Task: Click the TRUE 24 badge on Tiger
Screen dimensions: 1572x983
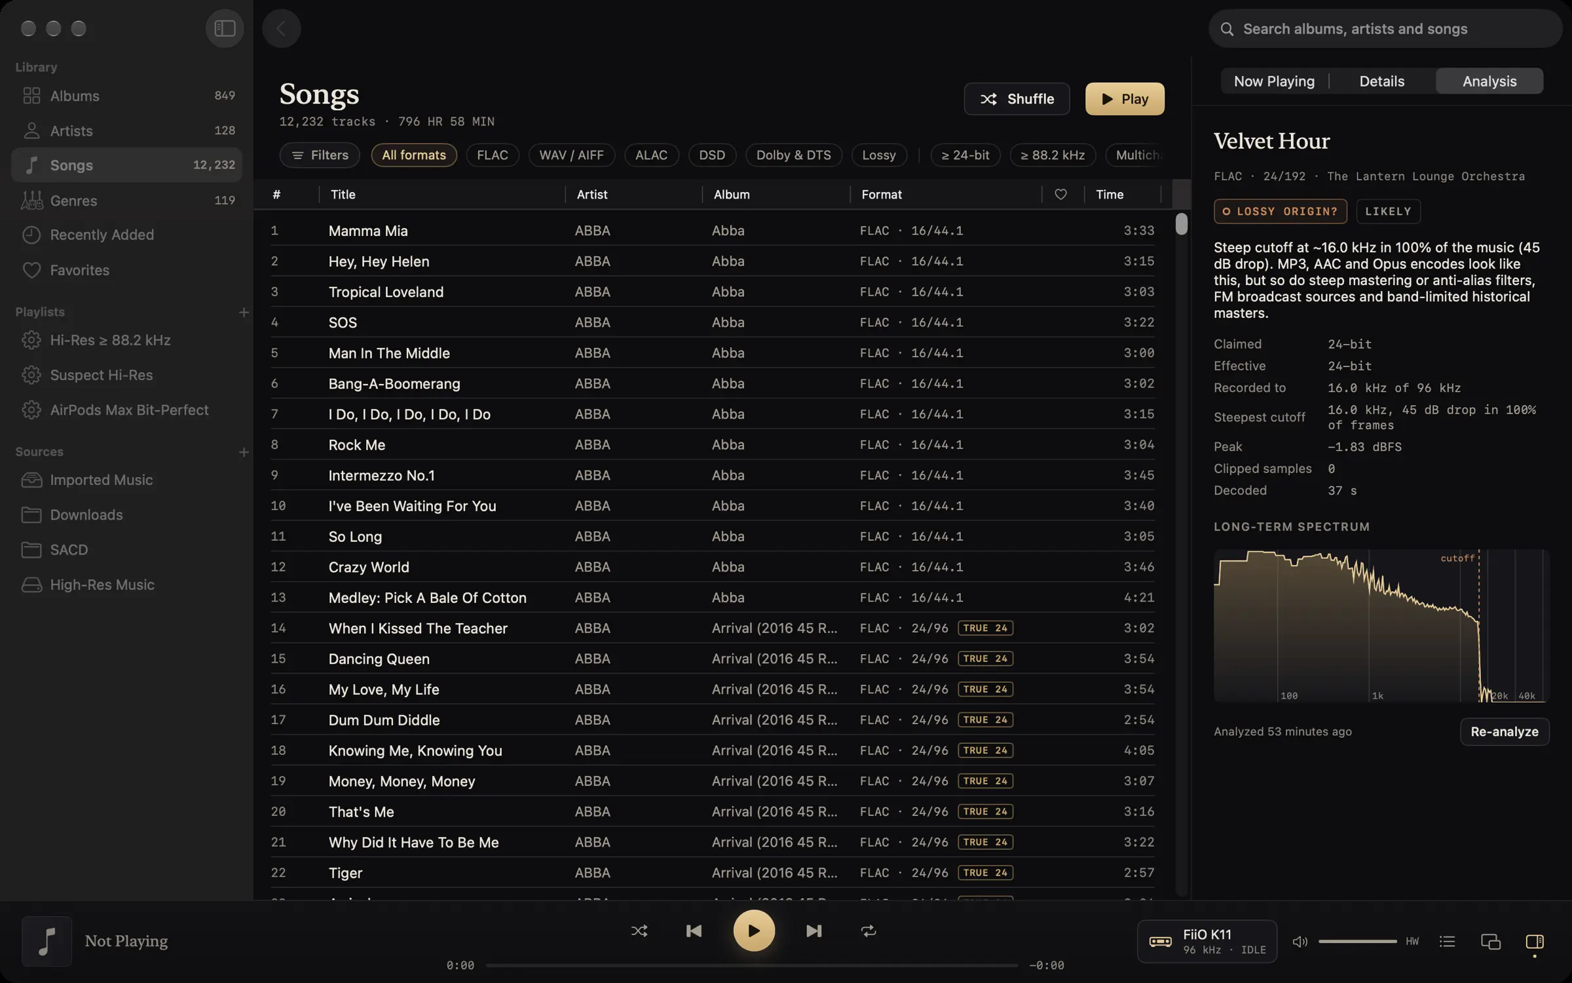Action: pyautogui.click(x=985, y=873)
